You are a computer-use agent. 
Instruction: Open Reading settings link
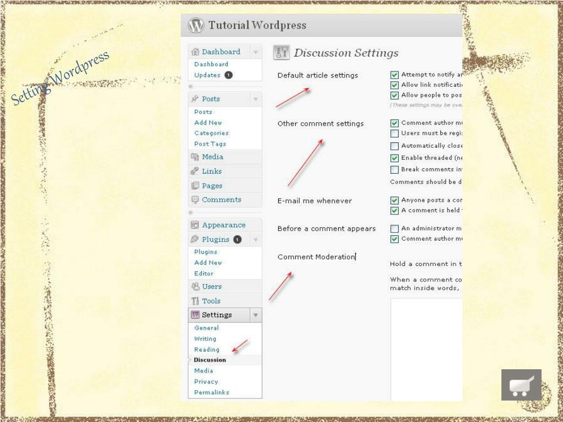pyautogui.click(x=207, y=349)
